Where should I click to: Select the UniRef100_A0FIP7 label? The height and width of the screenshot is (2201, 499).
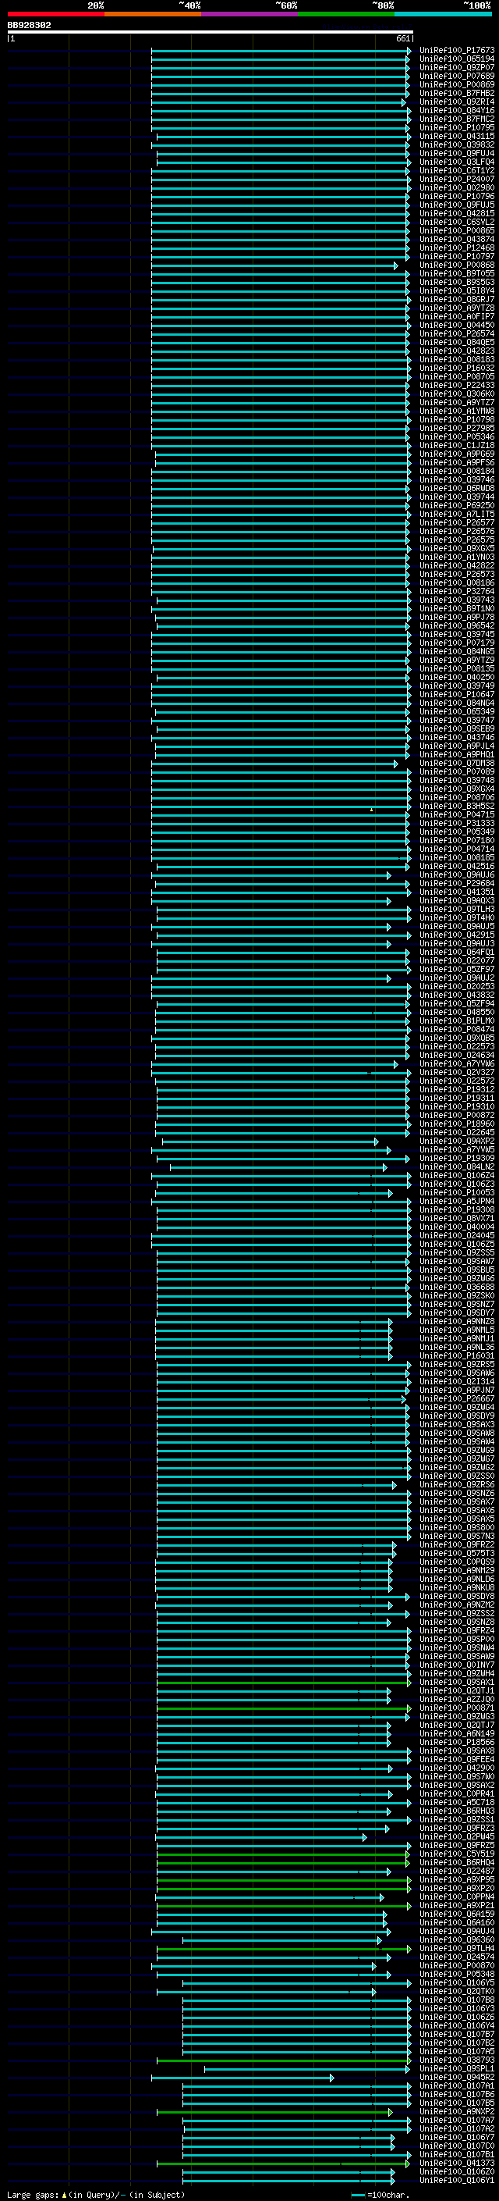pyautogui.click(x=457, y=316)
